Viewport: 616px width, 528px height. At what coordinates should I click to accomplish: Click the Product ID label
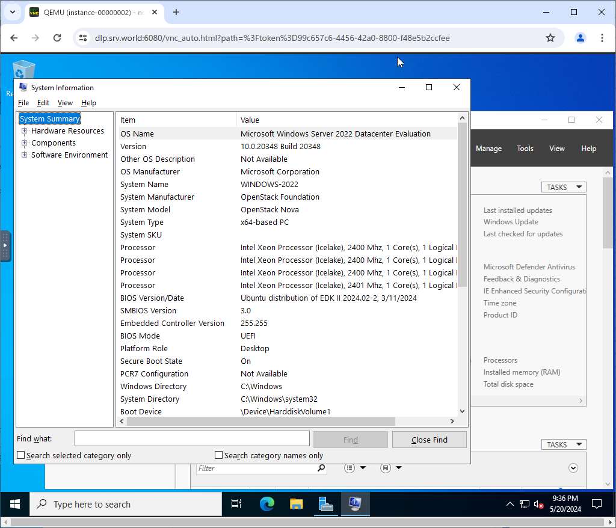[x=500, y=315]
